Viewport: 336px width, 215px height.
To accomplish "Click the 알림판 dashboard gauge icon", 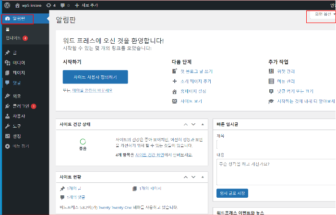I will 8,18.
